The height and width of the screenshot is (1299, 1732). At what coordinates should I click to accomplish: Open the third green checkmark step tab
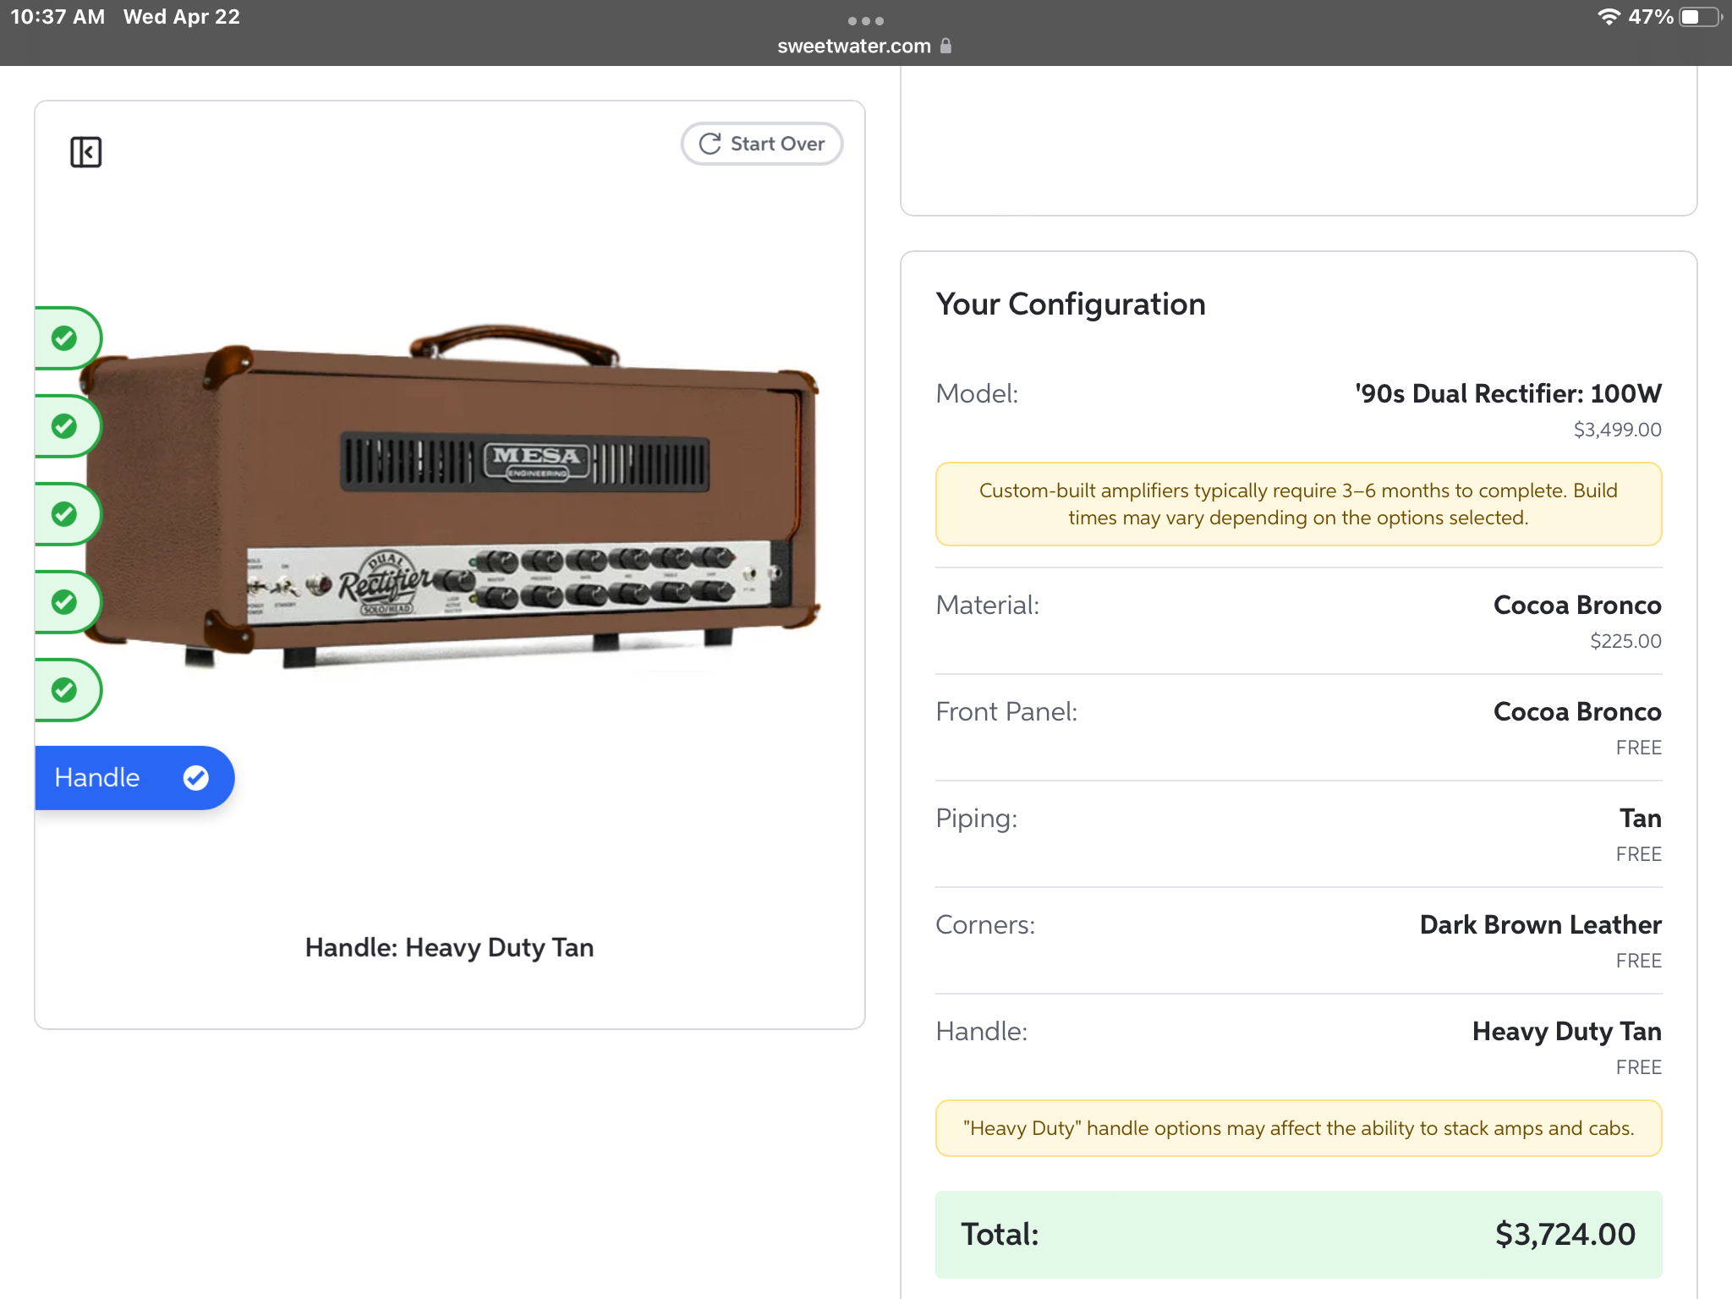(x=65, y=514)
